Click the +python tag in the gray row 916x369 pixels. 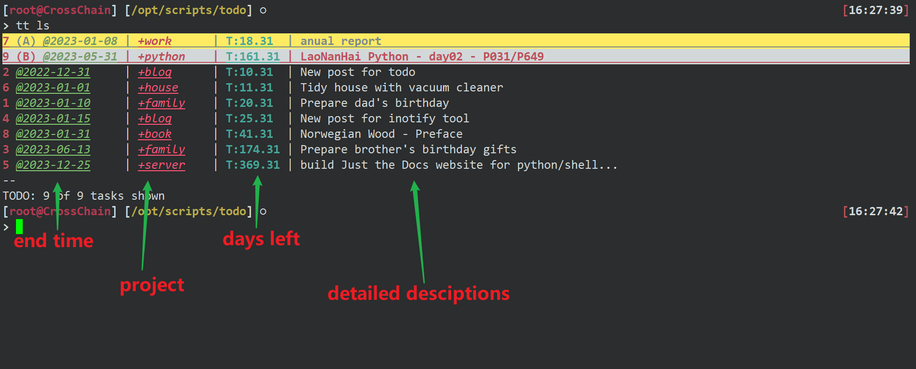[x=162, y=57]
